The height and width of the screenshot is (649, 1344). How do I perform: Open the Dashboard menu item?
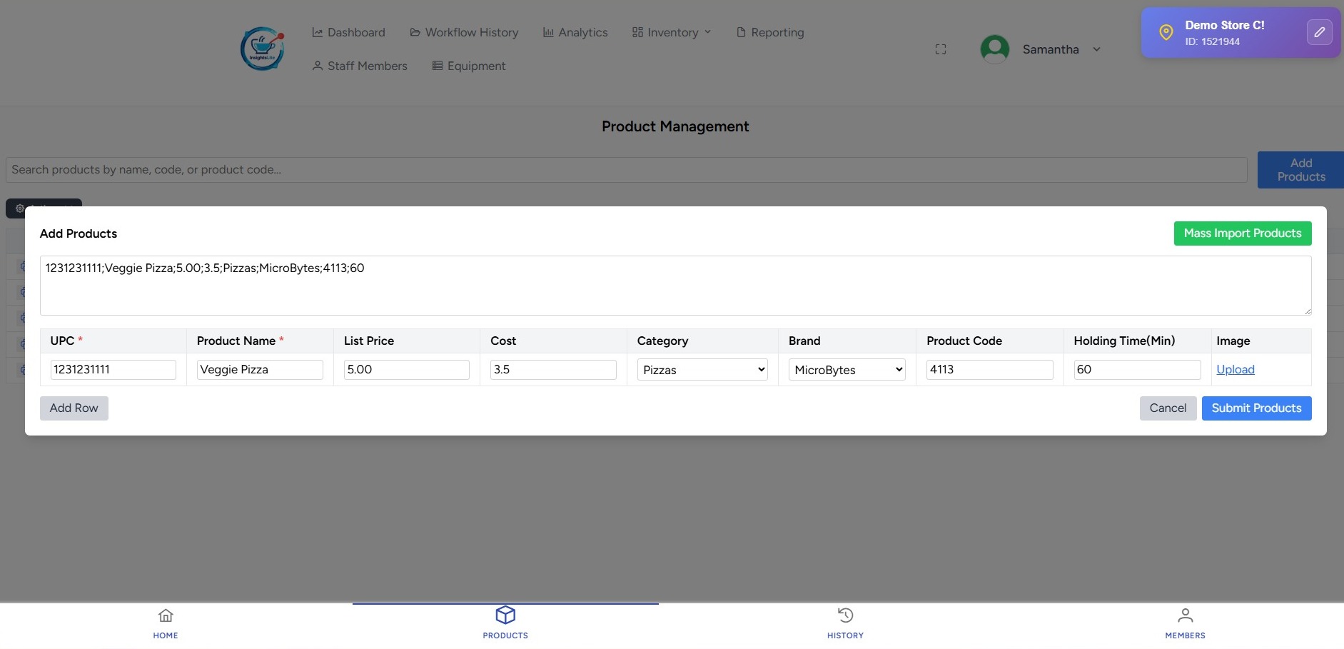tap(348, 32)
